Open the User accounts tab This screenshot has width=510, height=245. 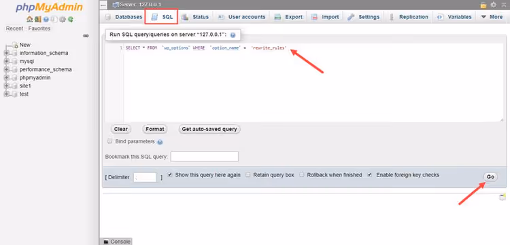pos(241,17)
